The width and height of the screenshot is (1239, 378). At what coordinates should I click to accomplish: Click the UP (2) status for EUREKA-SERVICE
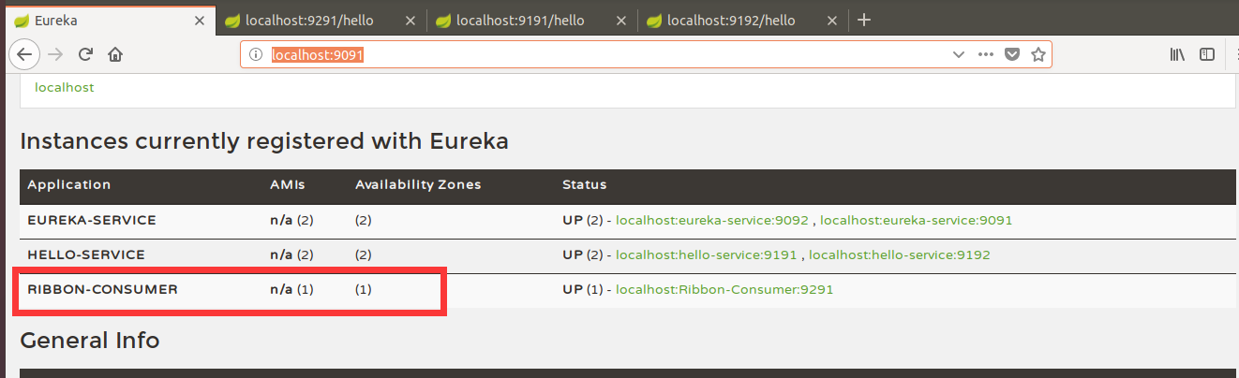583,221
